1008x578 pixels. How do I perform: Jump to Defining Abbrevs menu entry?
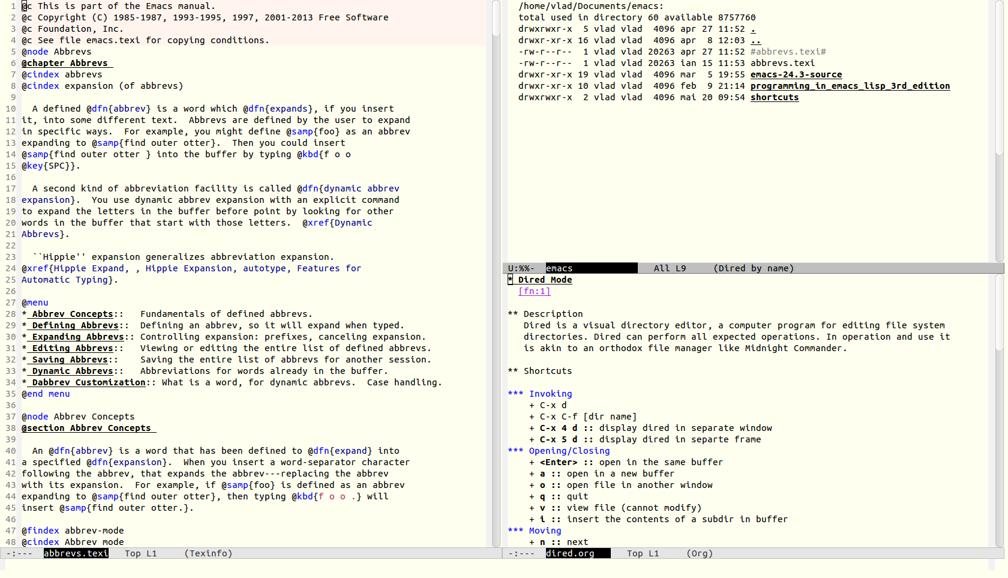pyautogui.click(x=75, y=325)
